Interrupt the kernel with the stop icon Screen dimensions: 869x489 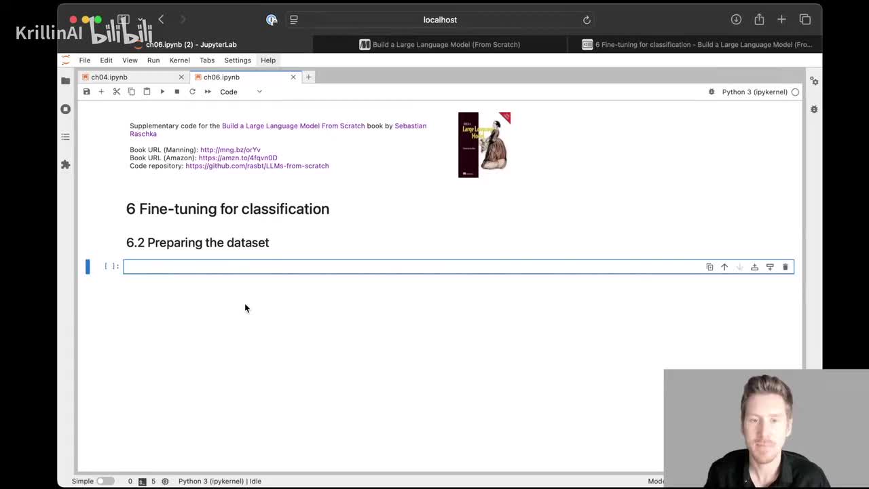click(177, 92)
